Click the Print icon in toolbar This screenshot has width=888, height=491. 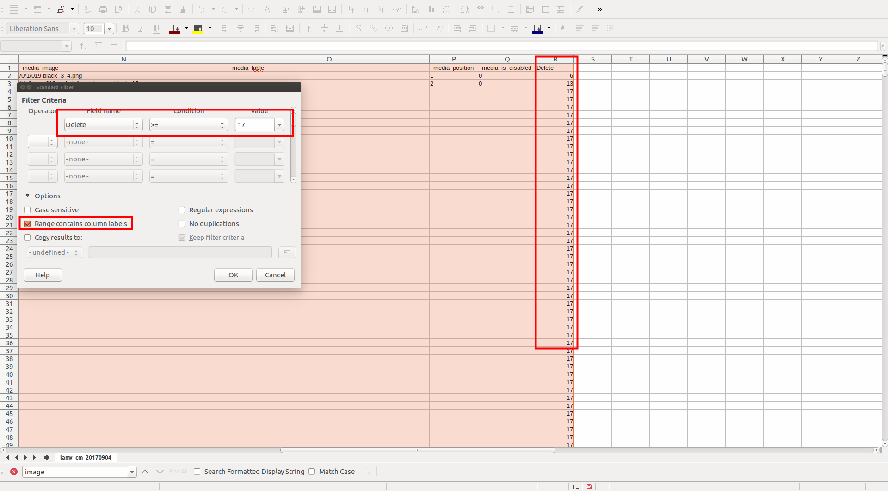click(103, 9)
